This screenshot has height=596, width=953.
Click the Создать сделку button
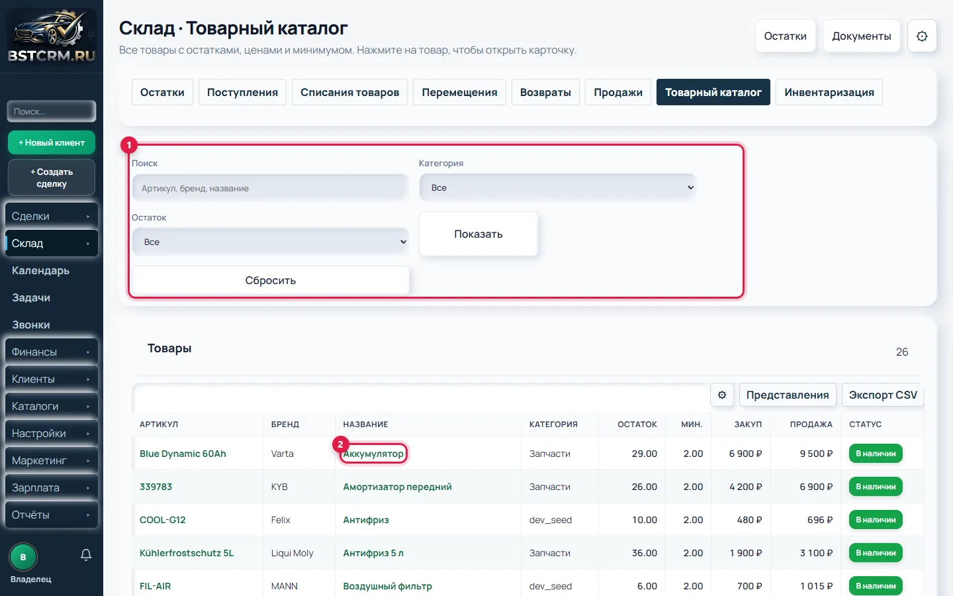[x=52, y=177]
